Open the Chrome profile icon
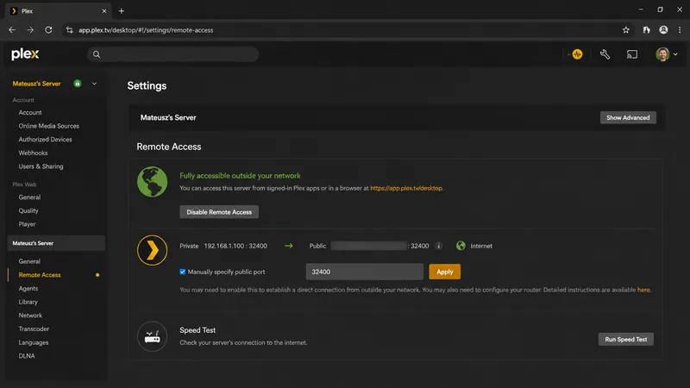 663,30
